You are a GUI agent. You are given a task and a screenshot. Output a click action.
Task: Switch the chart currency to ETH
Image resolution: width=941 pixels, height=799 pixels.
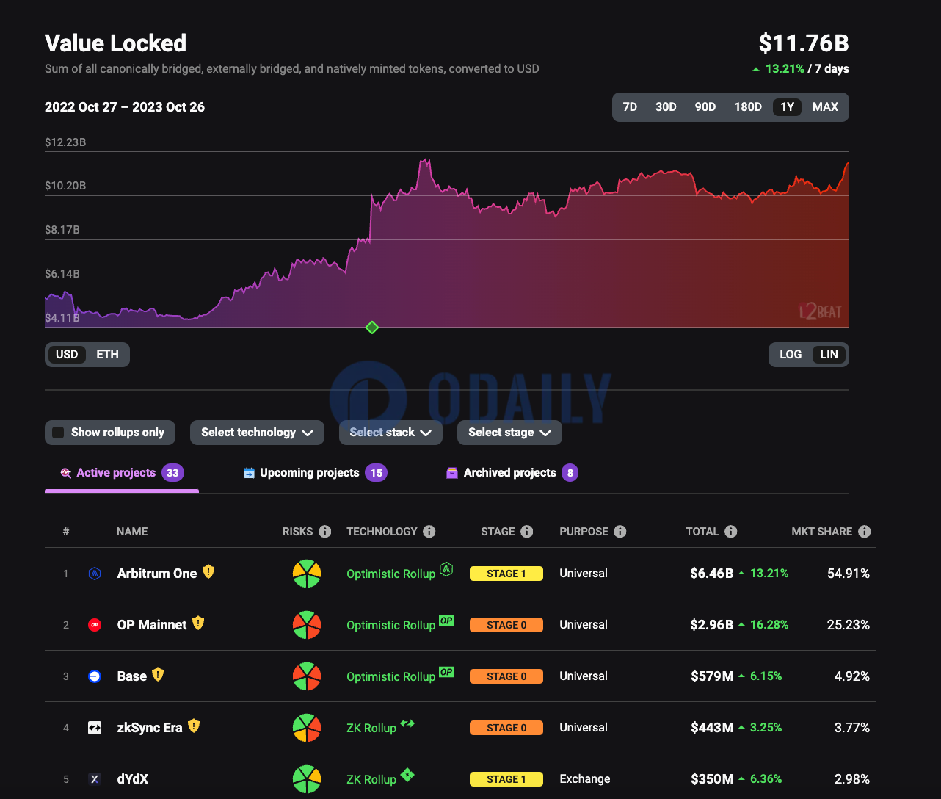pos(107,355)
